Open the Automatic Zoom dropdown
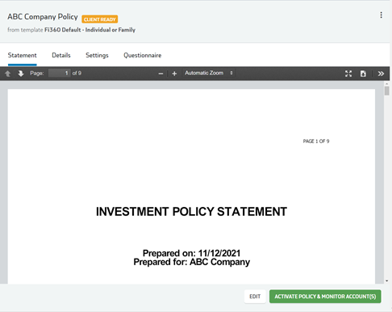The width and height of the screenshot is (392, 312). pos(209,73)
